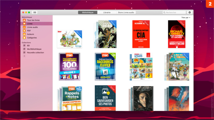
Task: Click the Collections sidebar section header
Action: click(26, 42)
